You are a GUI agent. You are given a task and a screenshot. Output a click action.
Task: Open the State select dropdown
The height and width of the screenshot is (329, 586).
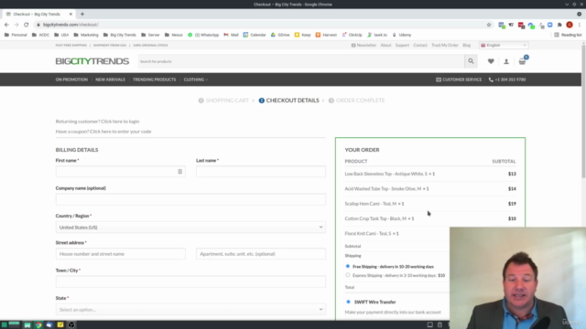point(190,309)
